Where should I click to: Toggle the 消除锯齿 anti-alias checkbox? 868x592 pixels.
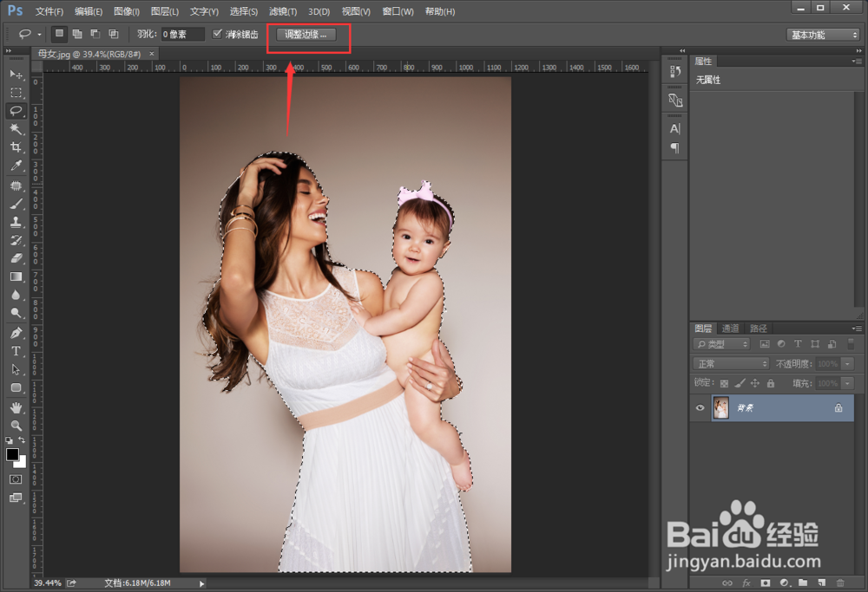pyautogui.click(x=217, y=34)
